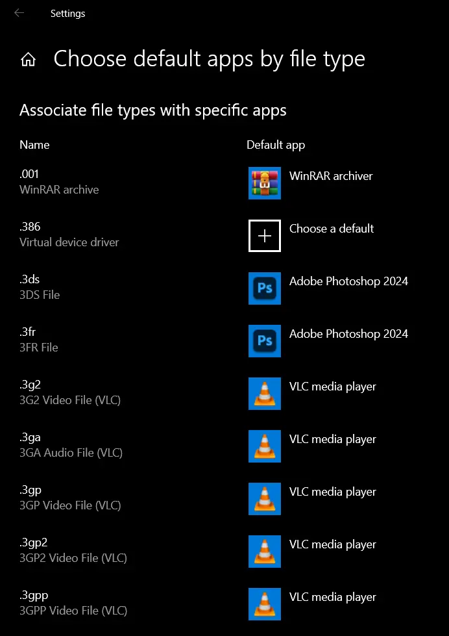Click the WinRAR archive description text
This screenshot has height=636, width=449.
[x=59, y=190]
